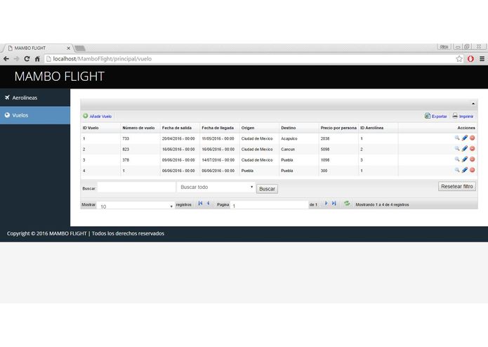Image resolution: width=488 pixels, height=347 pixels.
Task: Click the date cell 14/07/2016 - 00:00
Action: pyautogui.click(x=218, y=160)
